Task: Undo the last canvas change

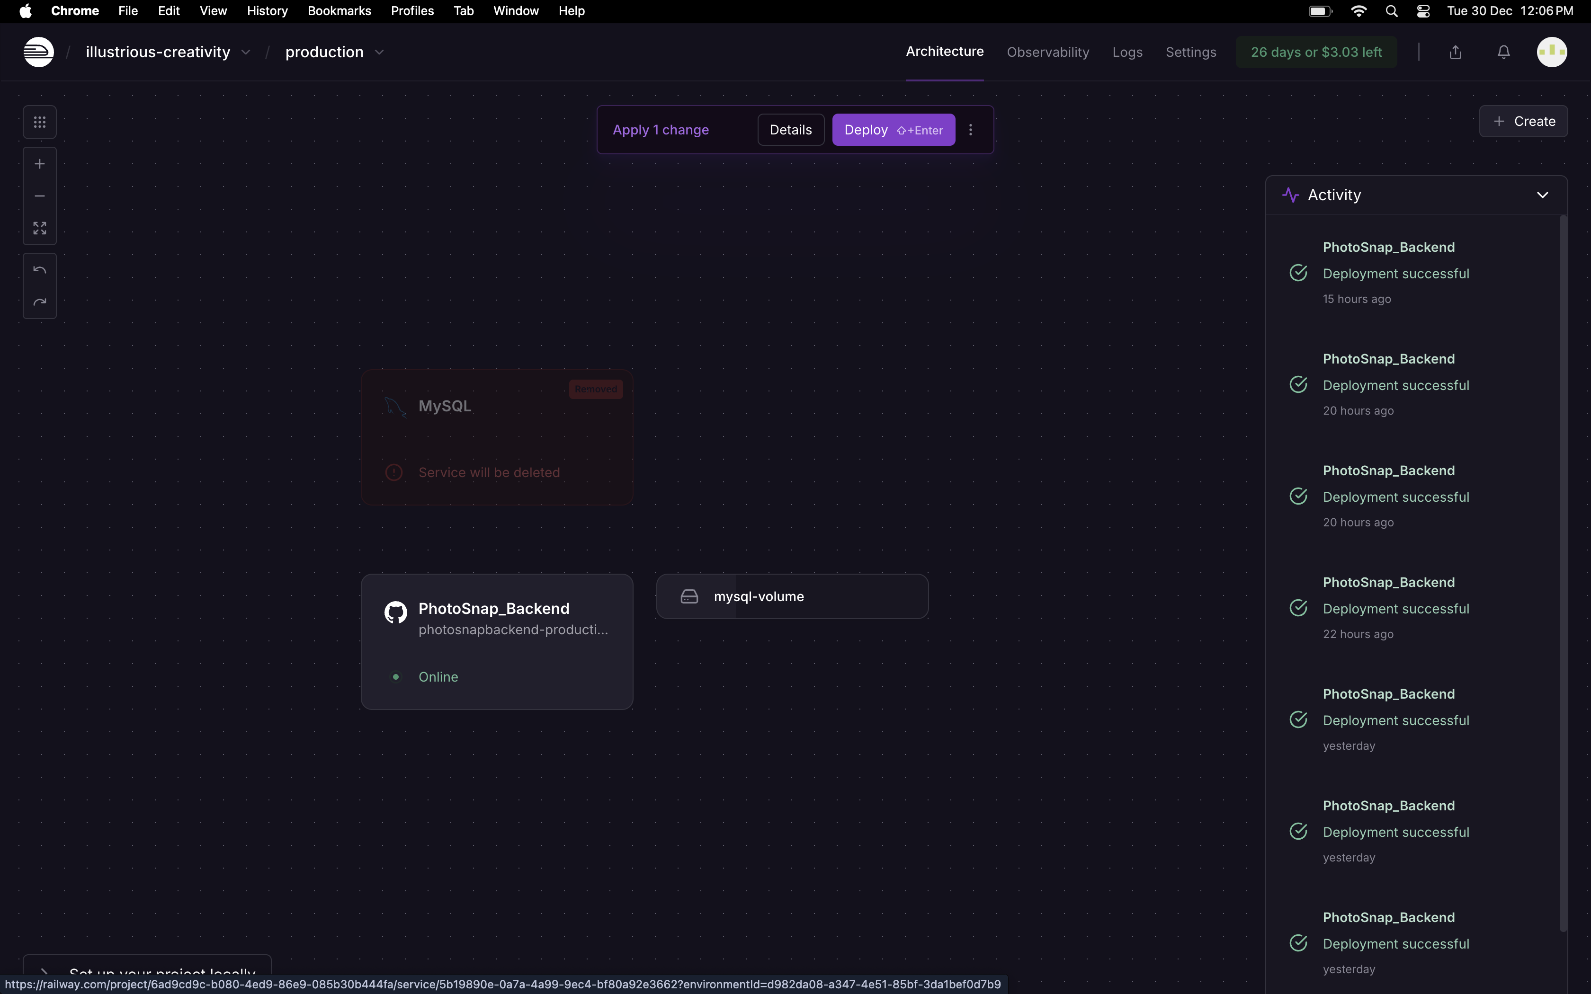Action: pyautogui.click(x=39, y=270)
